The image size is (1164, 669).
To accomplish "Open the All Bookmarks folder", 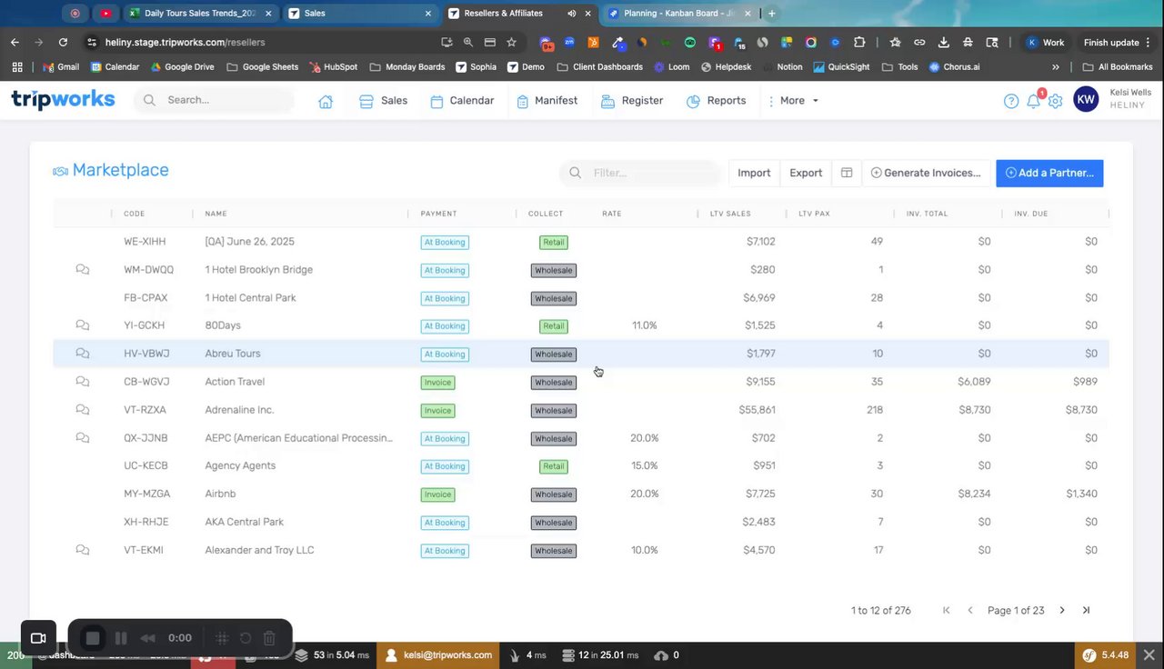I will 1118,67.
